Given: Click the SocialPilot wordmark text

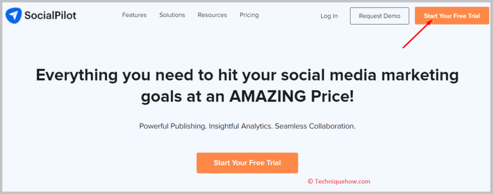Looking at the screenshot, I should (50, 15).
